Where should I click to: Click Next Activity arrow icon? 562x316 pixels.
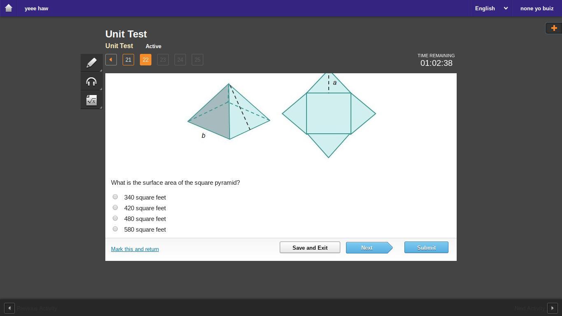tap(552, 308)
